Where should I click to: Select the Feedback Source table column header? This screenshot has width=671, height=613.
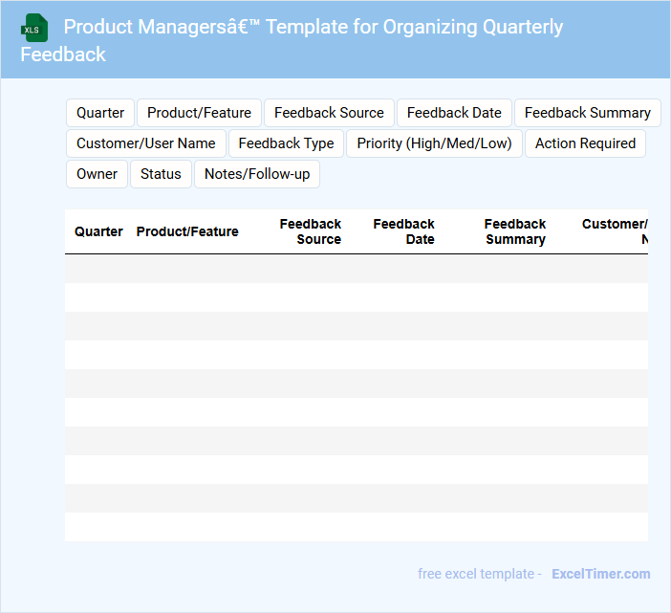(310, 231)
